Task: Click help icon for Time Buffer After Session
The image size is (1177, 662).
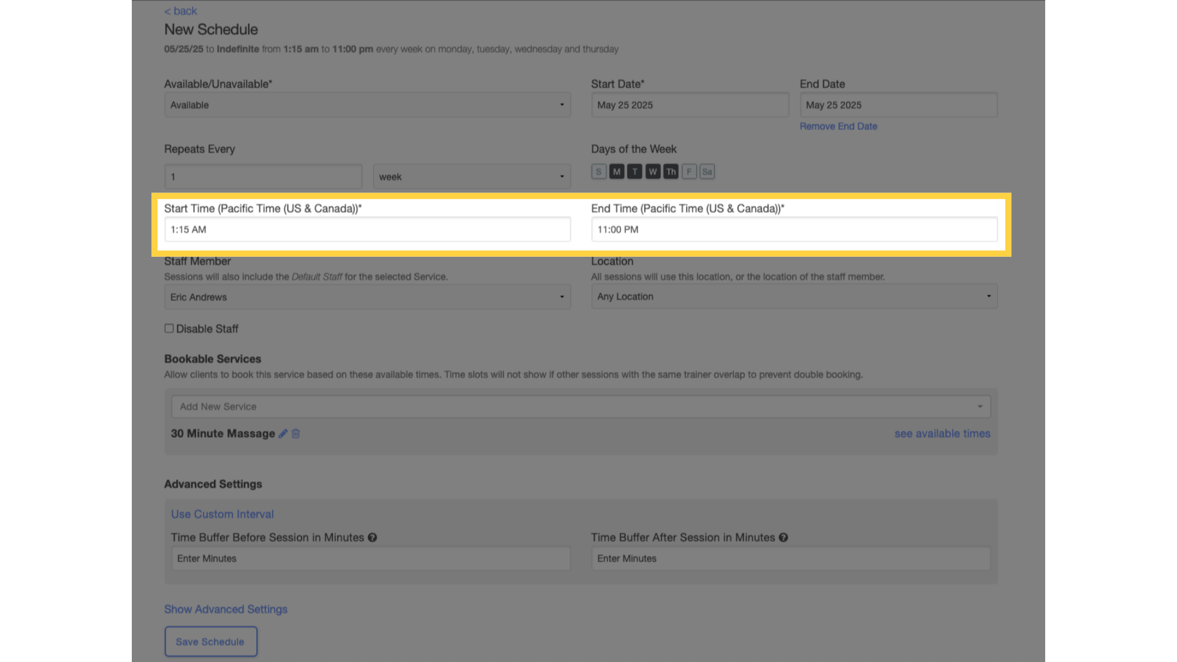Action: 783,538
